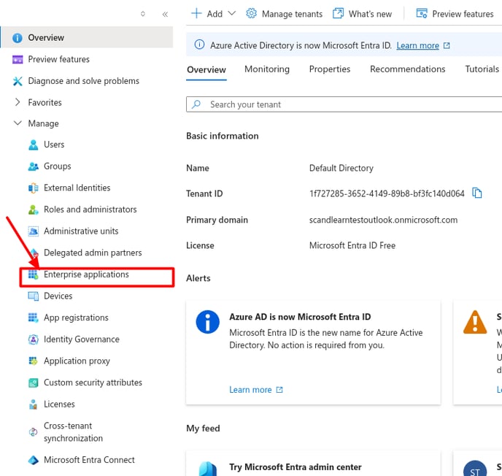Click the Devices icon in sidebar
Image resolution: width=502 pixels, height=476 pixels.
pos(33,296)
